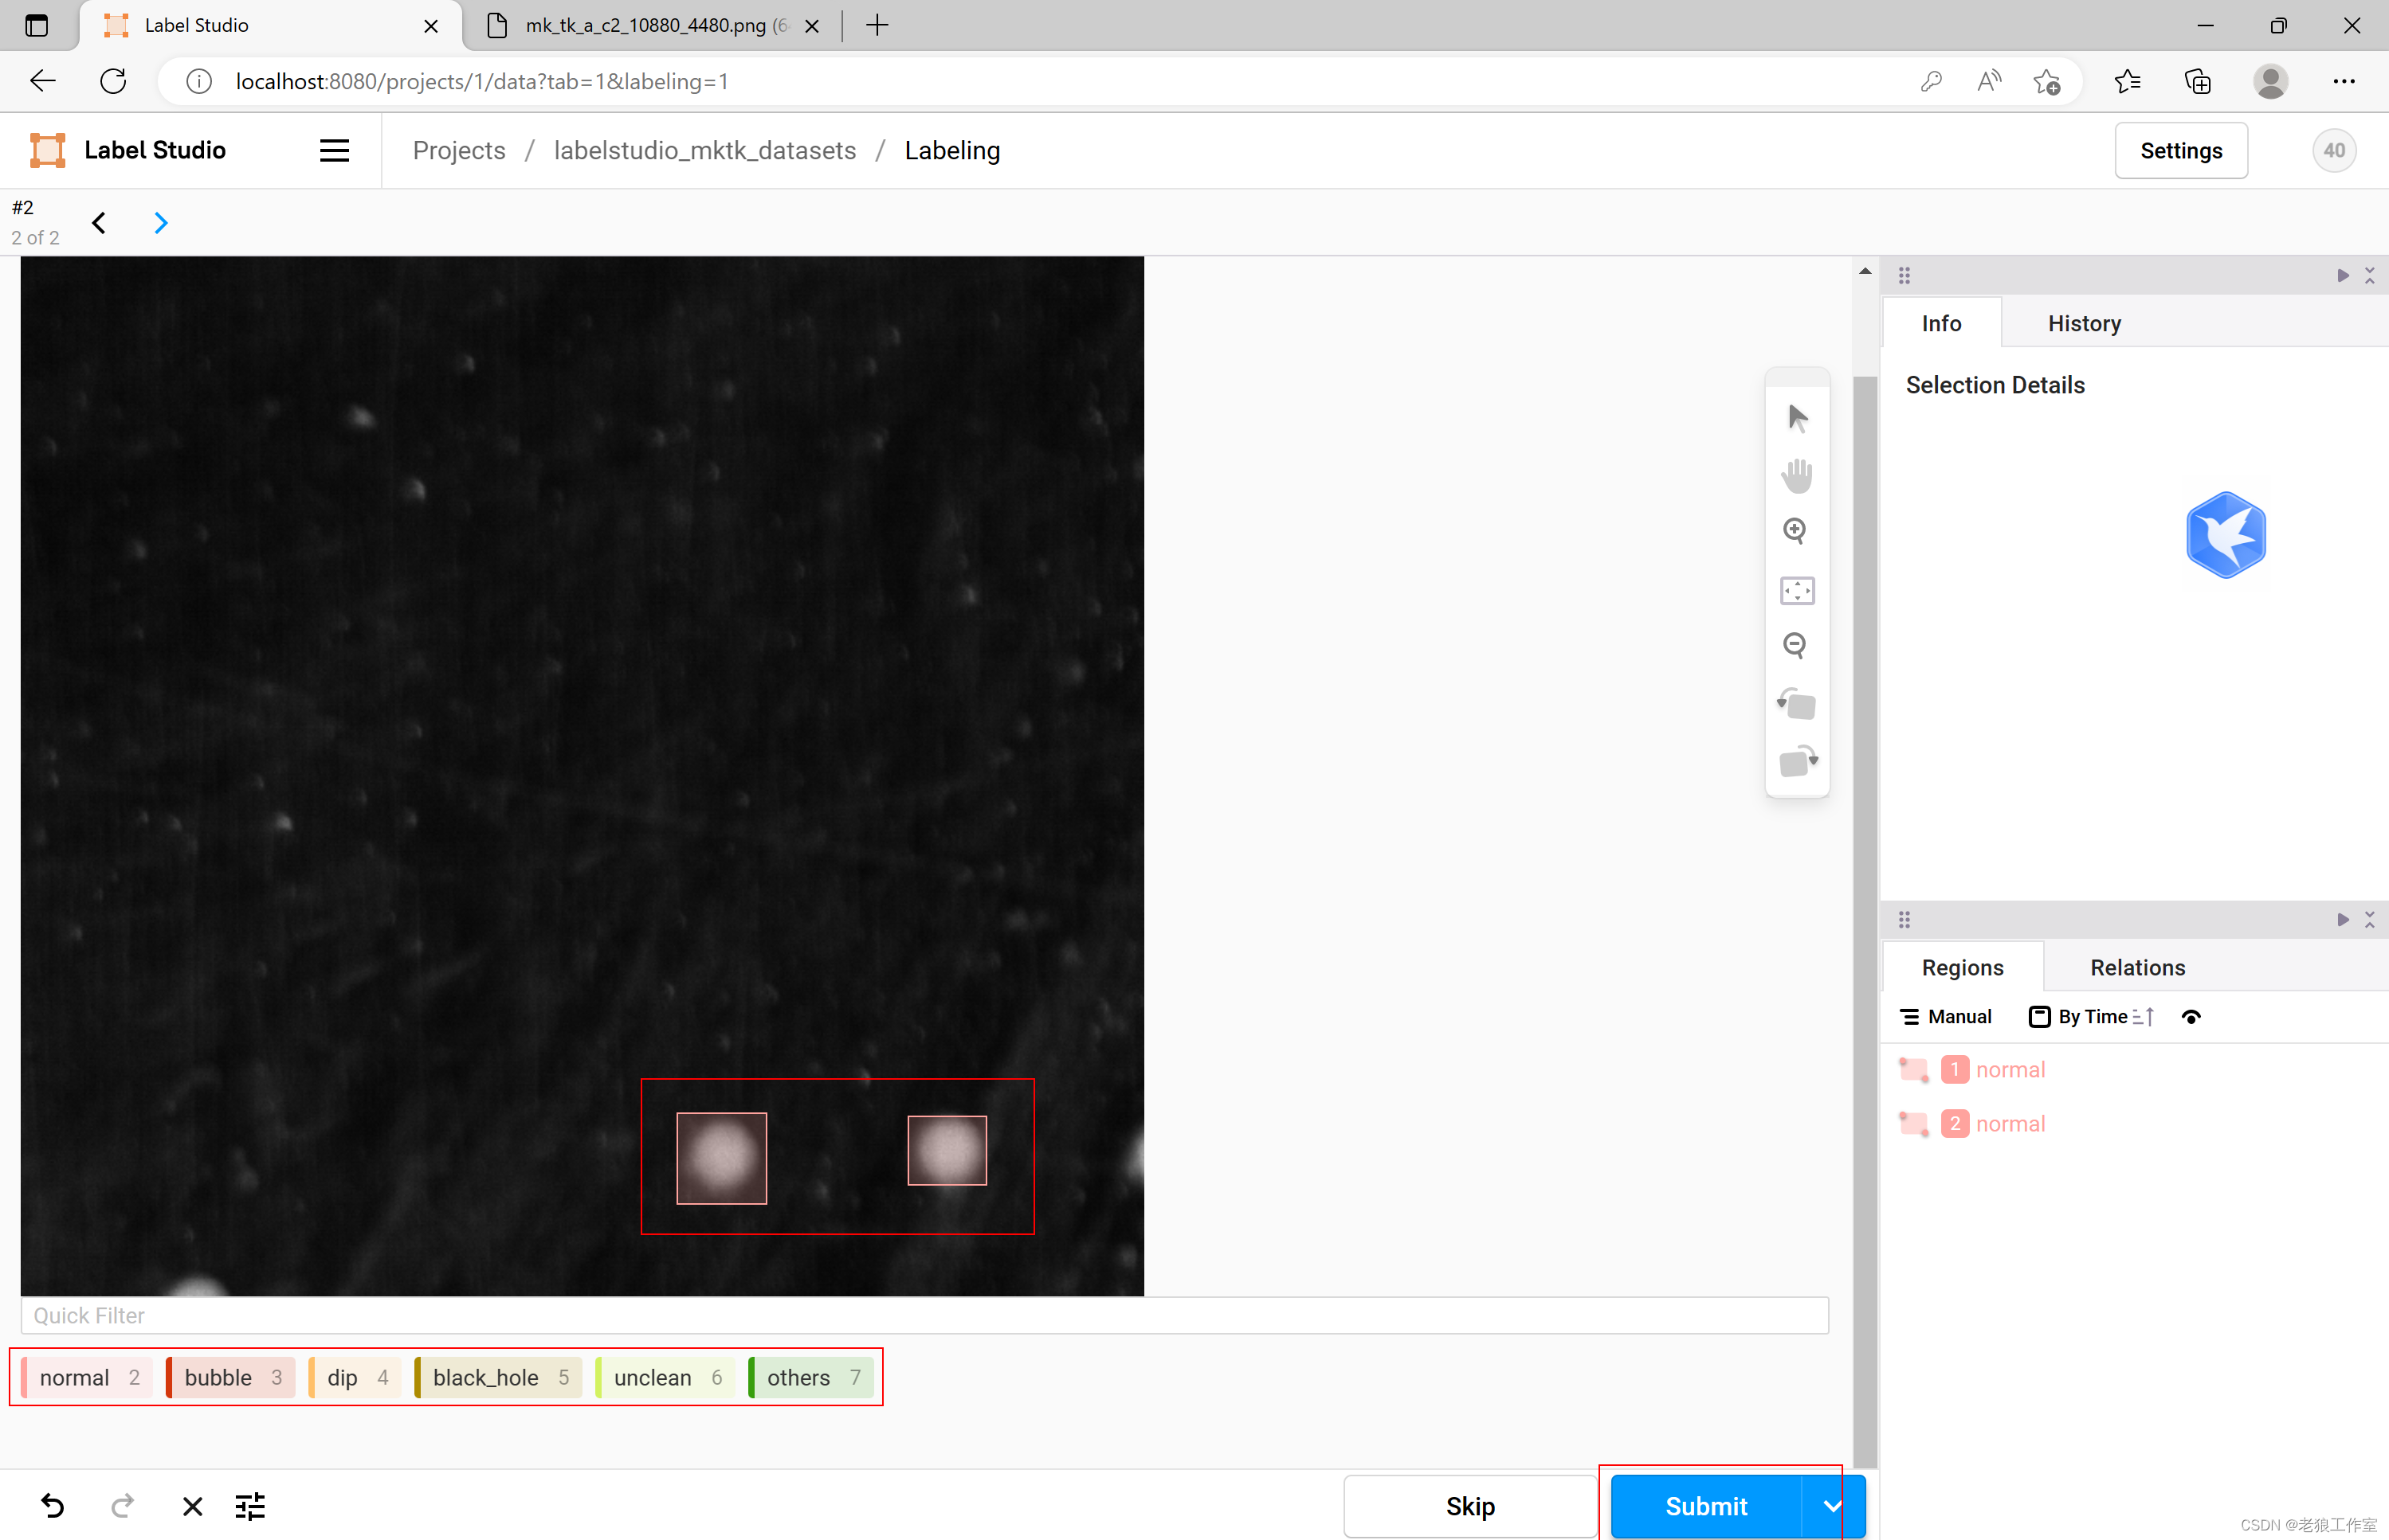
Task: Switch to the Relations tab
Action: point(2137,967)
